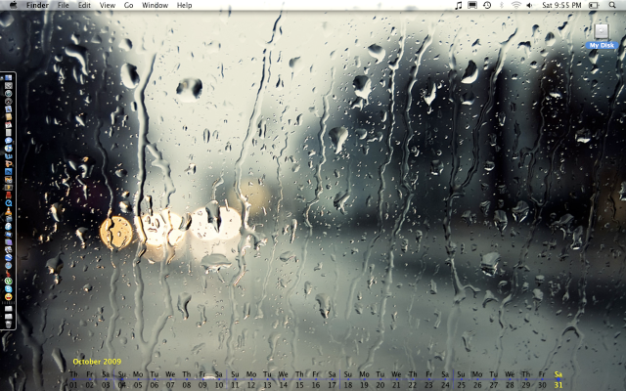Expand the View menu

click(108, 5)
